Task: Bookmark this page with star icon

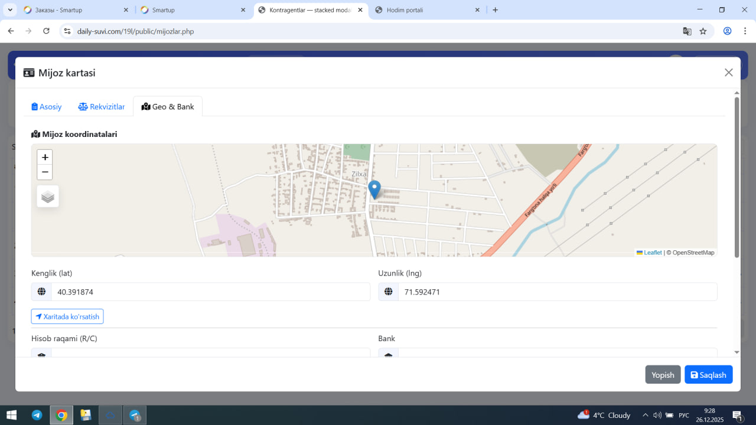Action: tap(703, 31)
